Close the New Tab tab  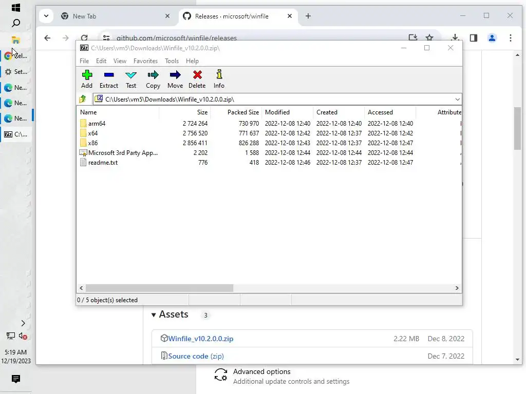(x=167, y=16)
